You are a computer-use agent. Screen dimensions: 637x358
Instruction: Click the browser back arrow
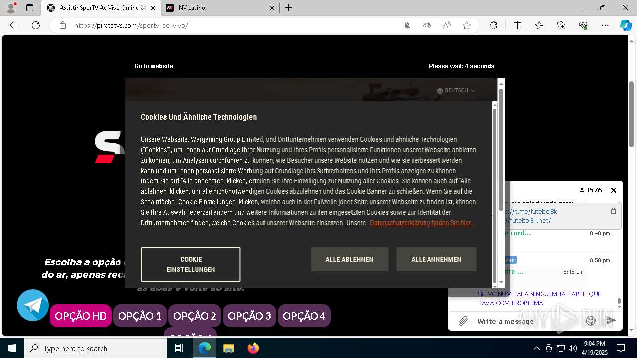(14, 25)
